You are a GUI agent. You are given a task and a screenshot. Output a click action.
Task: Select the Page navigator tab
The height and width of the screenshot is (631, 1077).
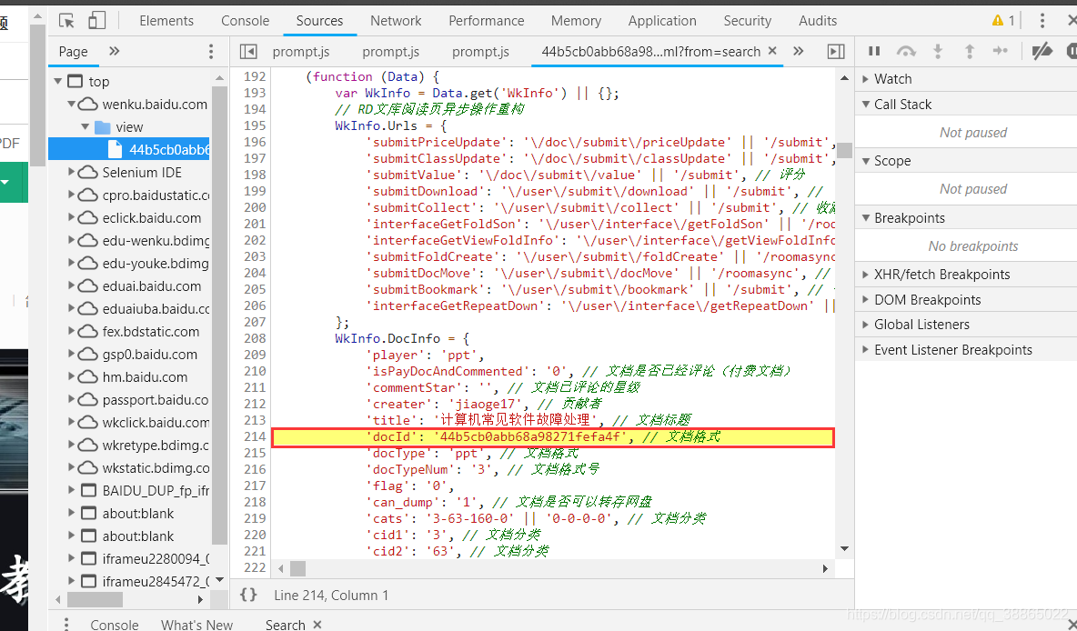[74, 52]
